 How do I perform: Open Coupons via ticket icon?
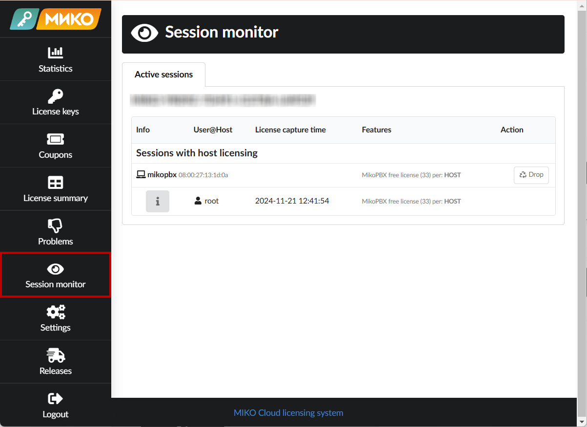click(x=56, y=139)
